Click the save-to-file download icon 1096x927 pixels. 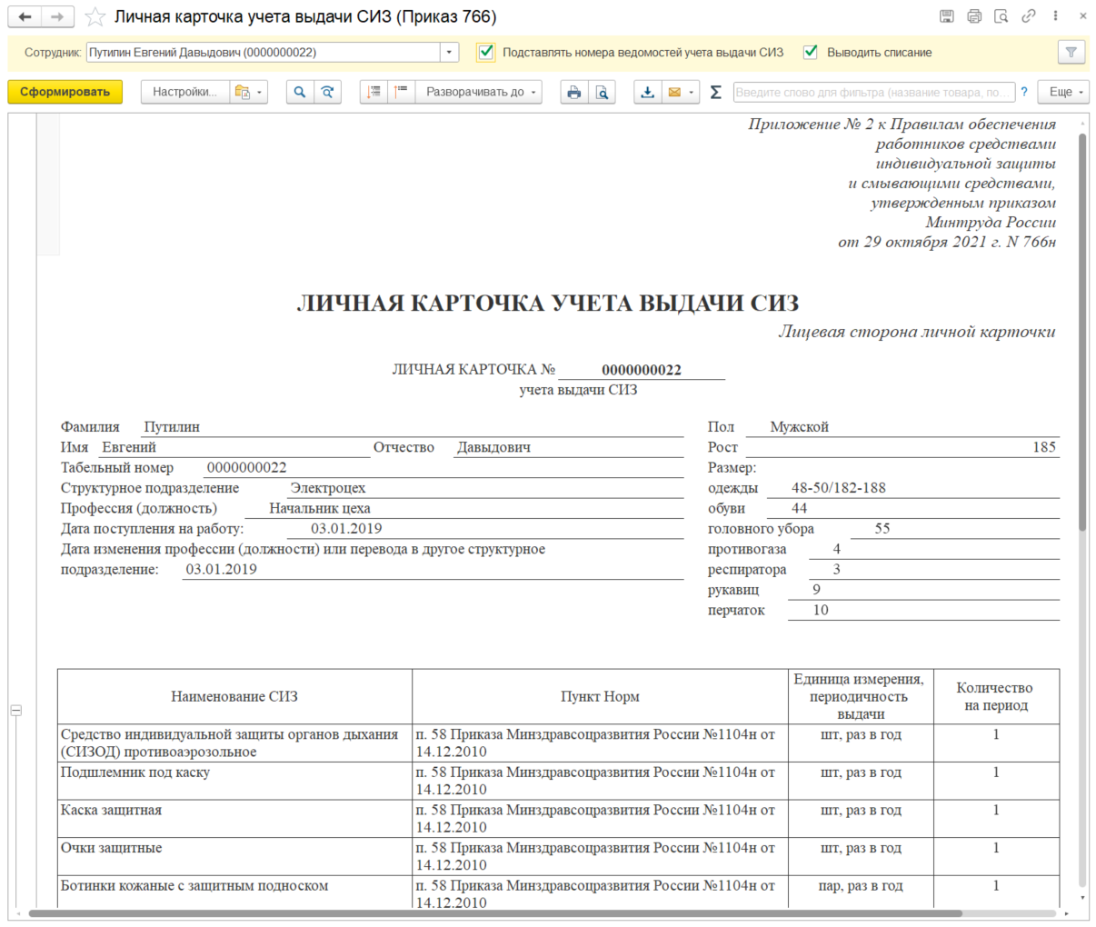647,92
